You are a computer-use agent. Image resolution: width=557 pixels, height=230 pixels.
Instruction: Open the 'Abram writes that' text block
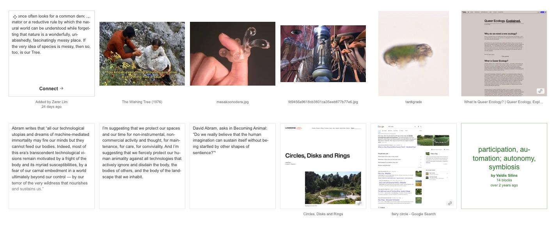[x=51, y=166]
